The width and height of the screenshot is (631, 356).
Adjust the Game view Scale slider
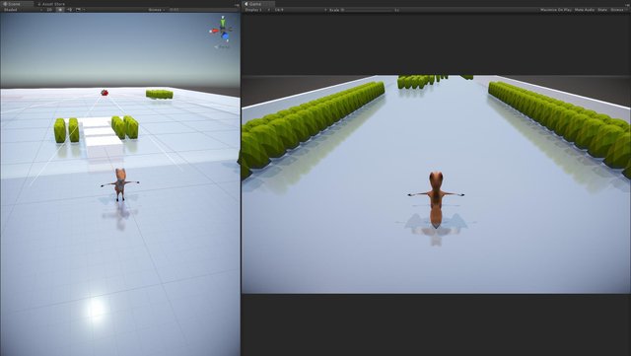(368, 10)
